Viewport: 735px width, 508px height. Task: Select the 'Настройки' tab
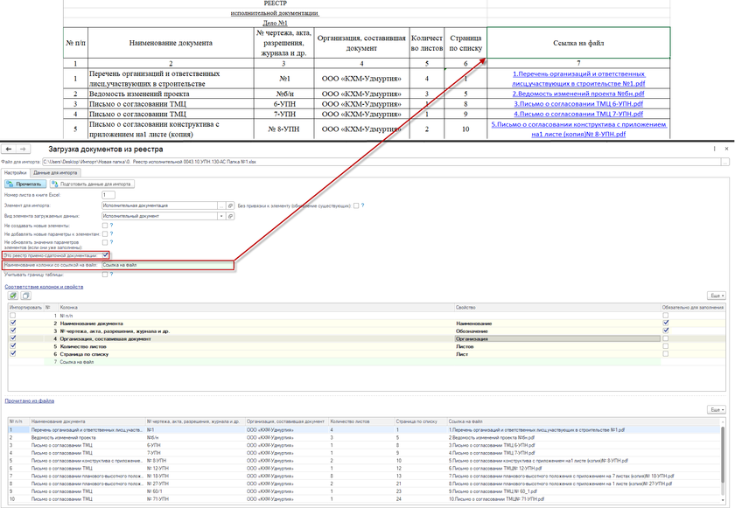pyautogui.click(x=16, y=173)
